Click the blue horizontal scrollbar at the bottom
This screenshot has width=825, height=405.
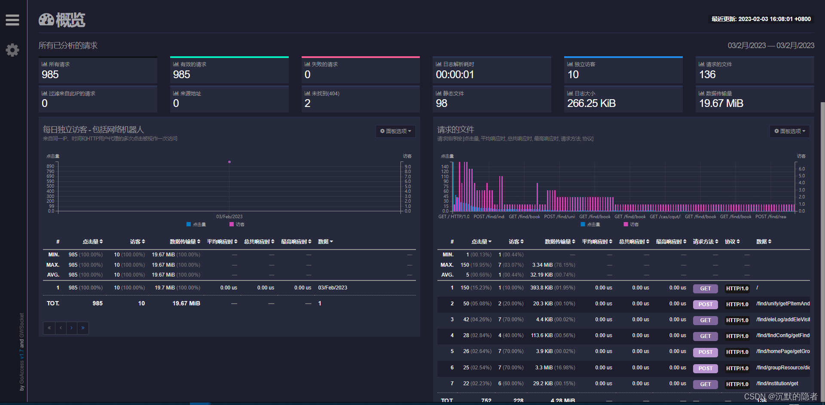click(x=199, y=403)
